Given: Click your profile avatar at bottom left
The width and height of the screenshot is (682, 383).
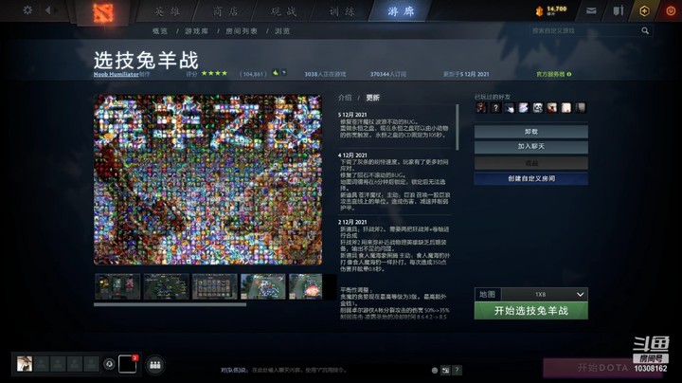Looking at the screenshot, I should (25, 363).
